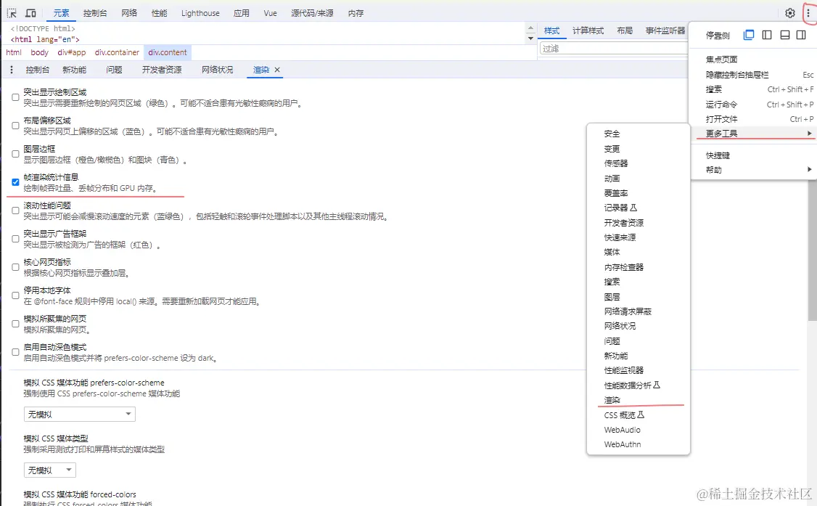This screenshot has height=506, width=817.
Task: Activate the inspect element picker icon
Action: (x=12, y=13)
